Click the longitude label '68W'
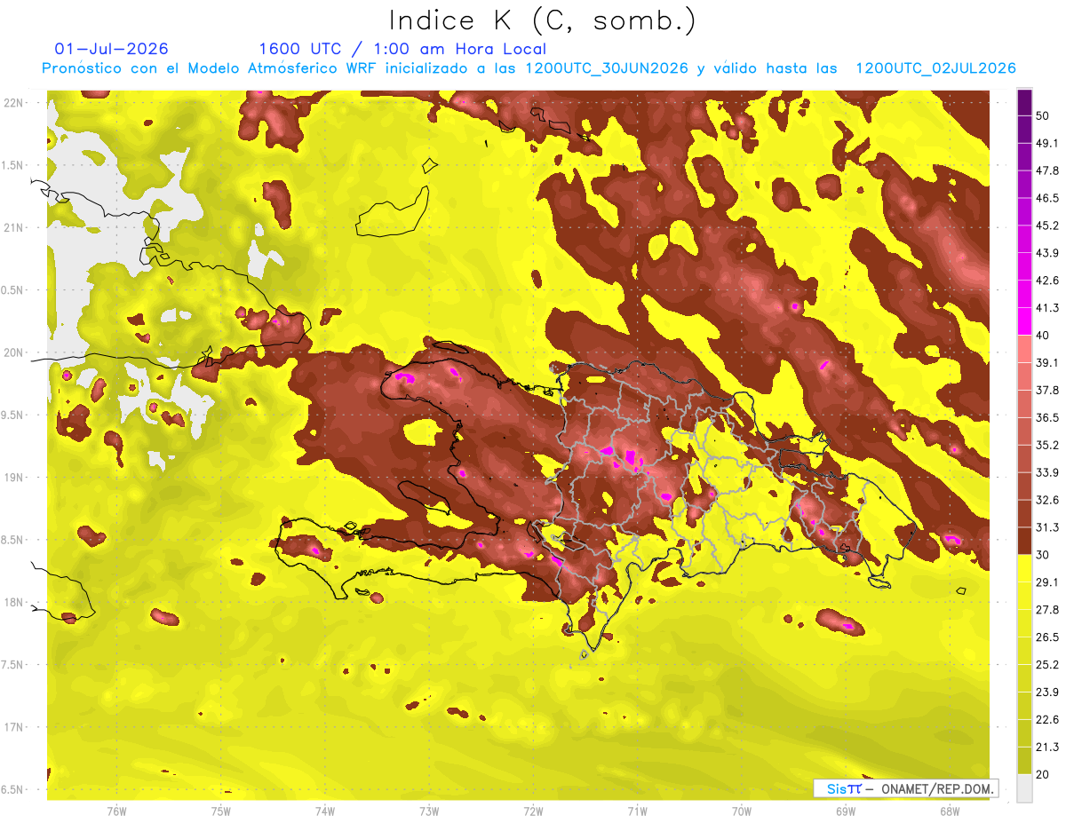The height and width of the screenshot is (823, 1066). tap(949, 811)
